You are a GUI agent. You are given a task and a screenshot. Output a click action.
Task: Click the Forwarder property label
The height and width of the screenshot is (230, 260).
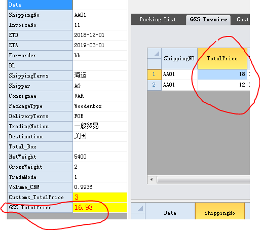point(40,55)
